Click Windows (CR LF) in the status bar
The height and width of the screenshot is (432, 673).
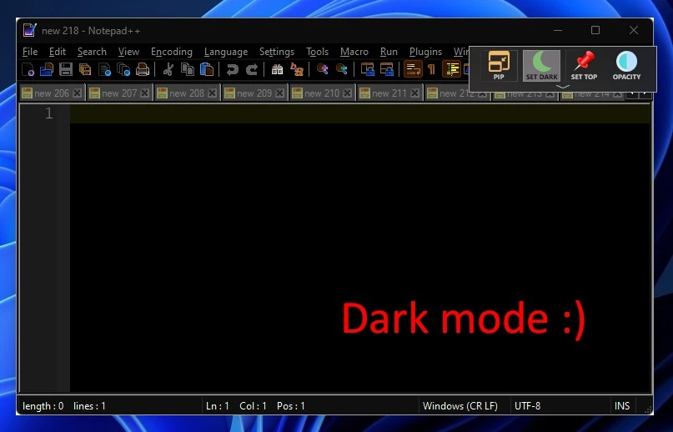460,406
